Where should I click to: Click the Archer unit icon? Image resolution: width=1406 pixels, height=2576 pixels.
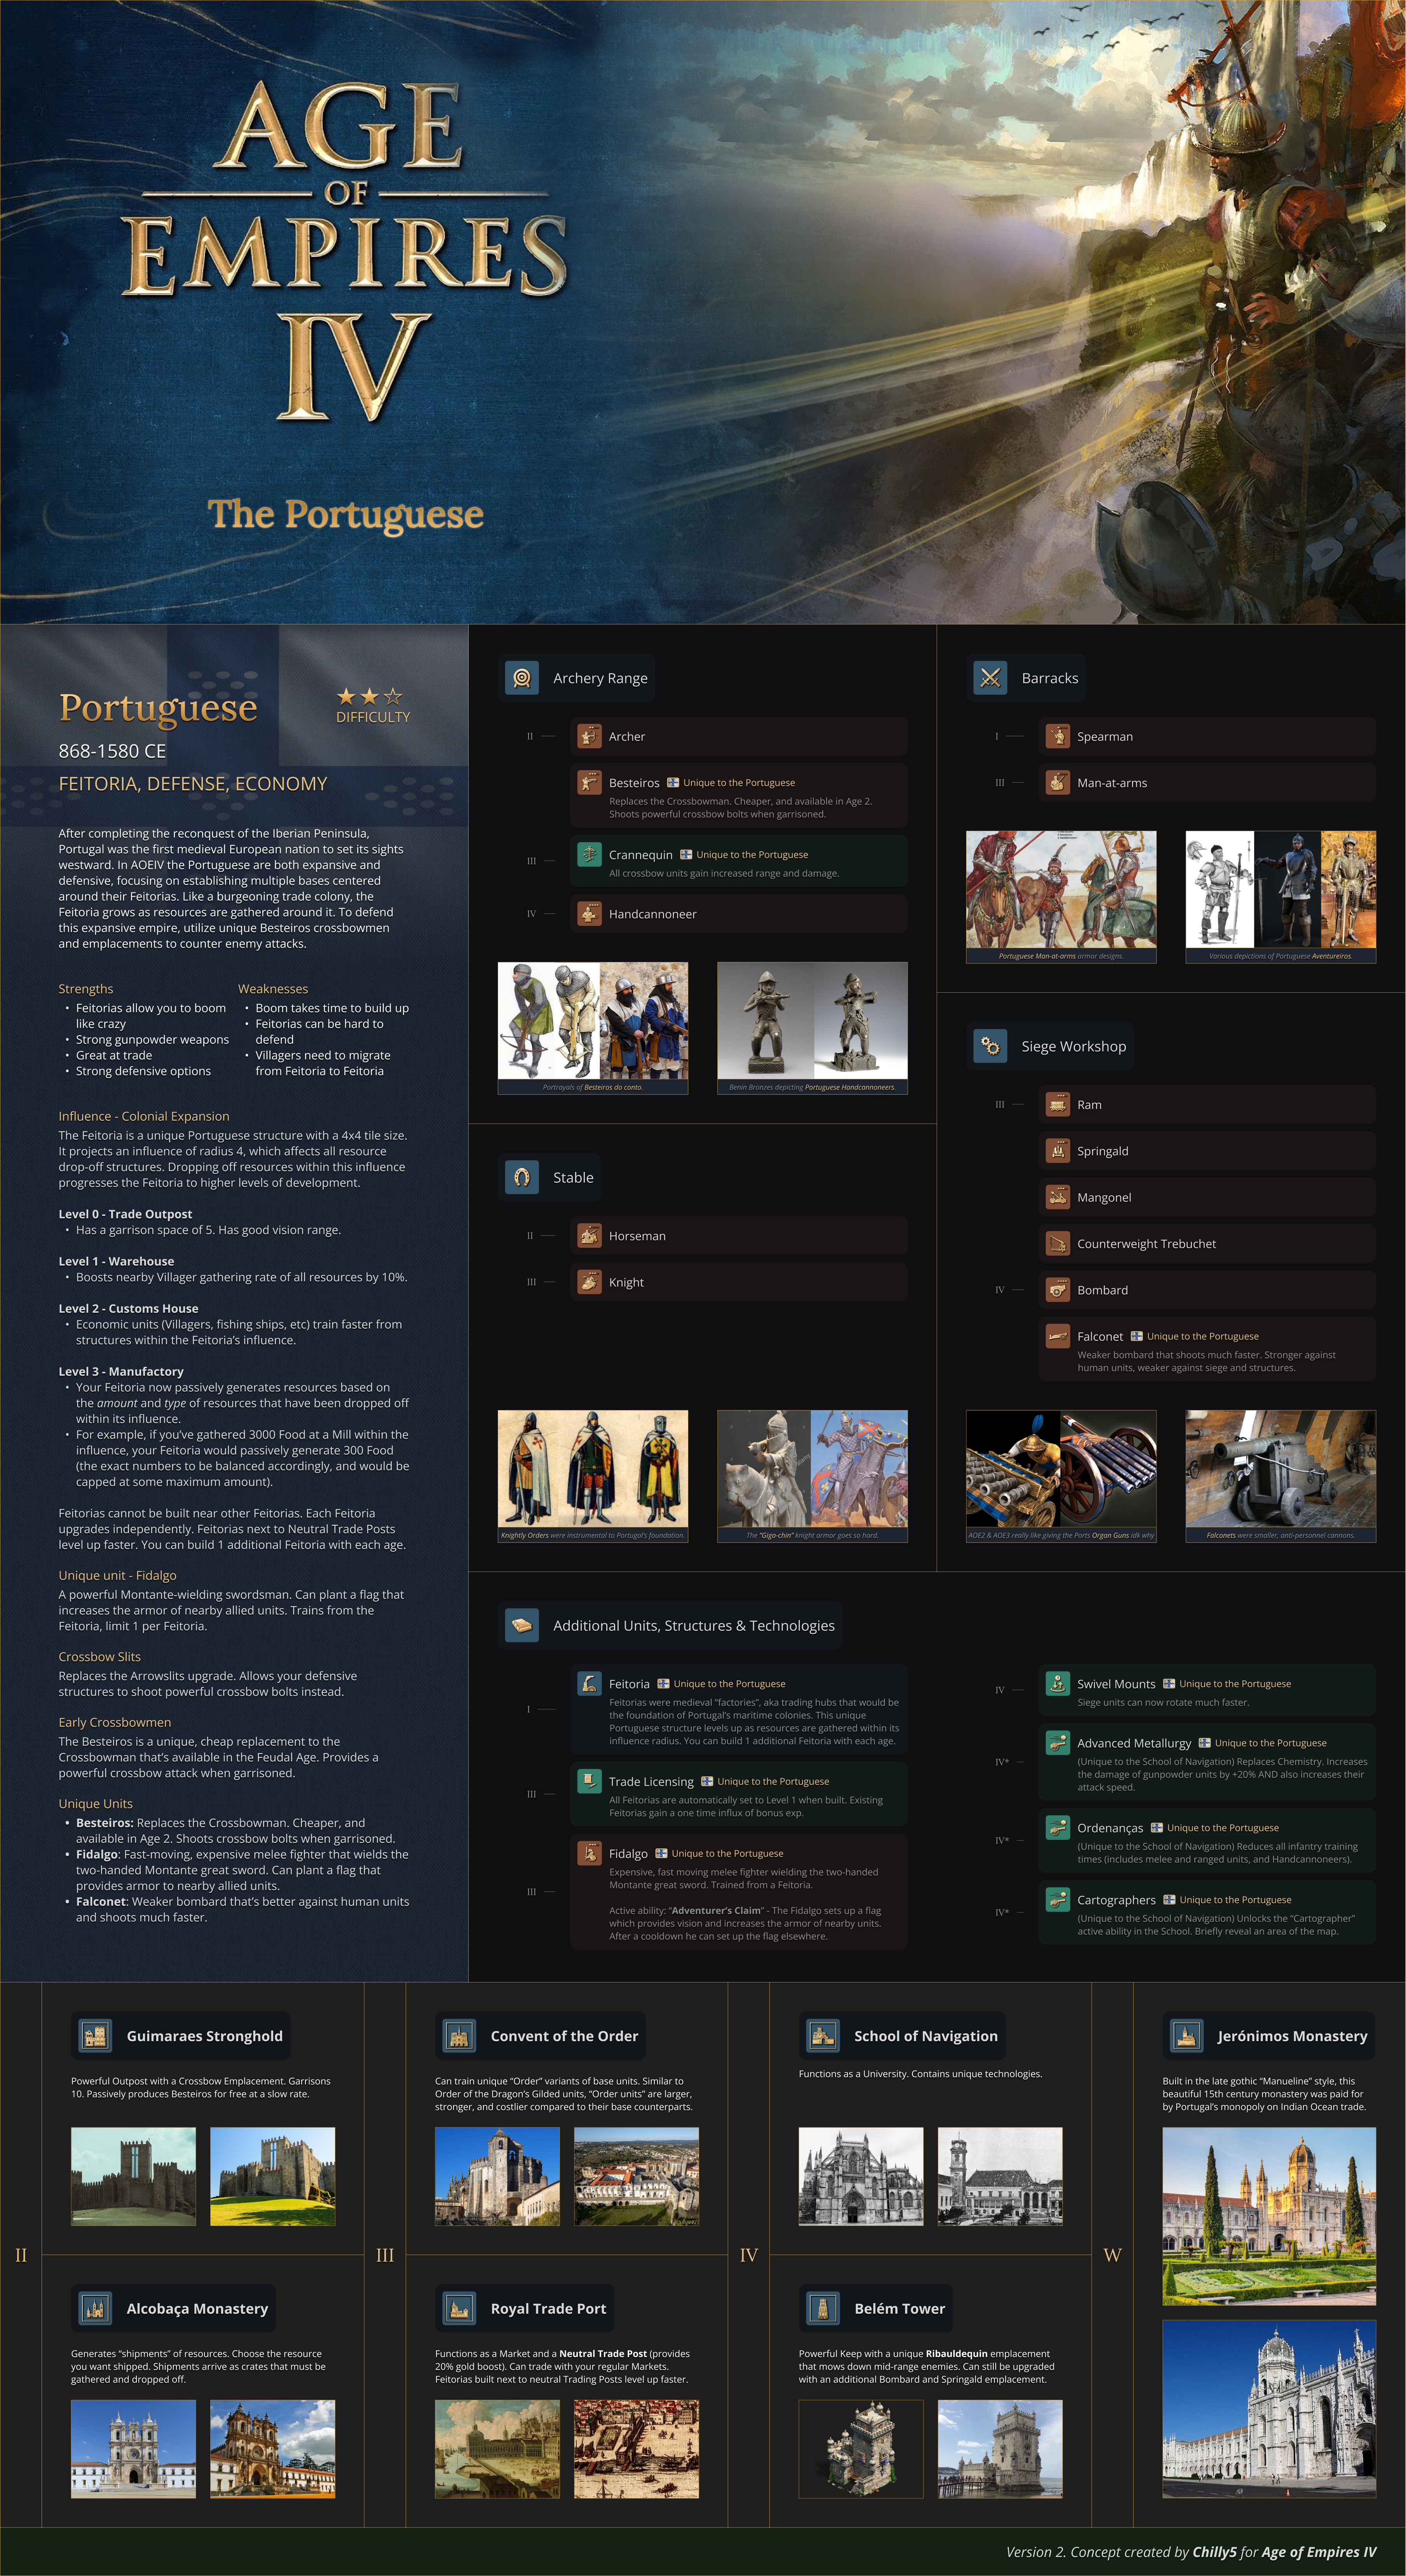(589, 736)
